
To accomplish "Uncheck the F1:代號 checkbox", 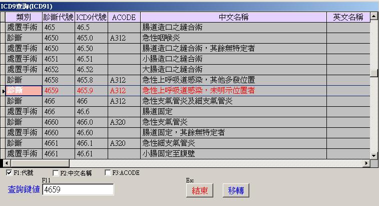I will pos(9,173).
